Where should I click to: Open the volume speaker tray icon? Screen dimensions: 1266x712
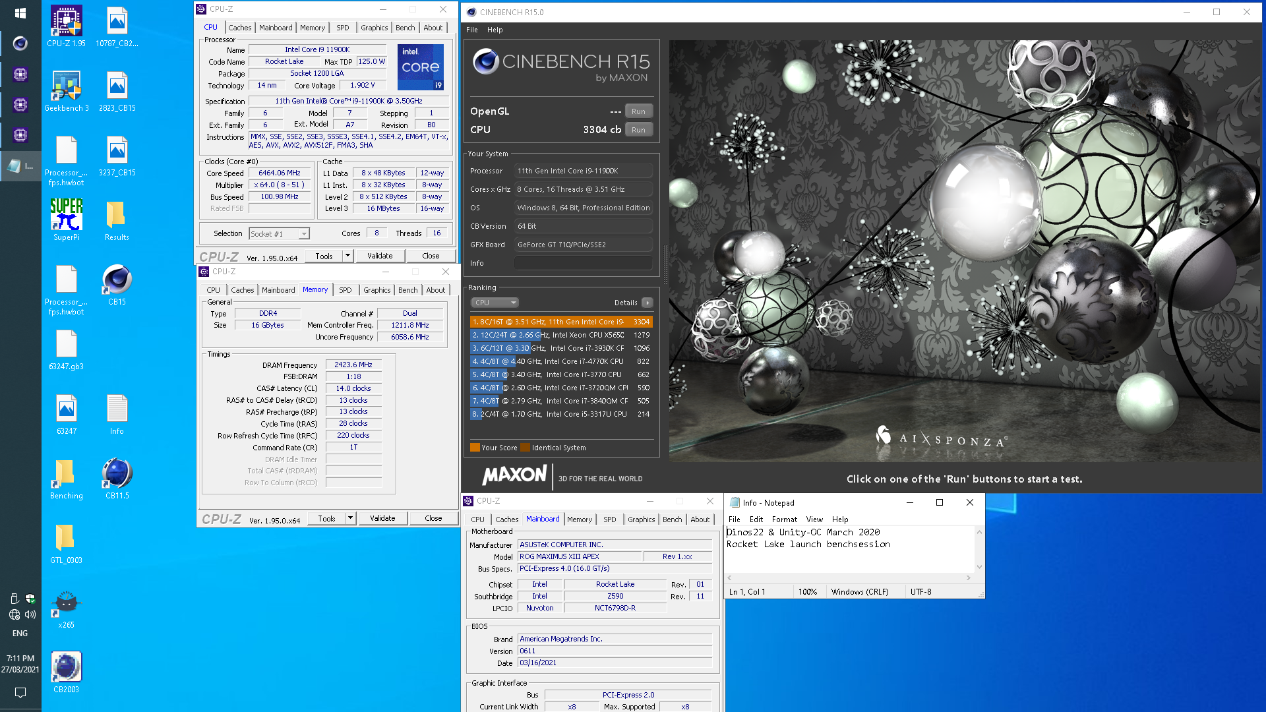(30, 614)
